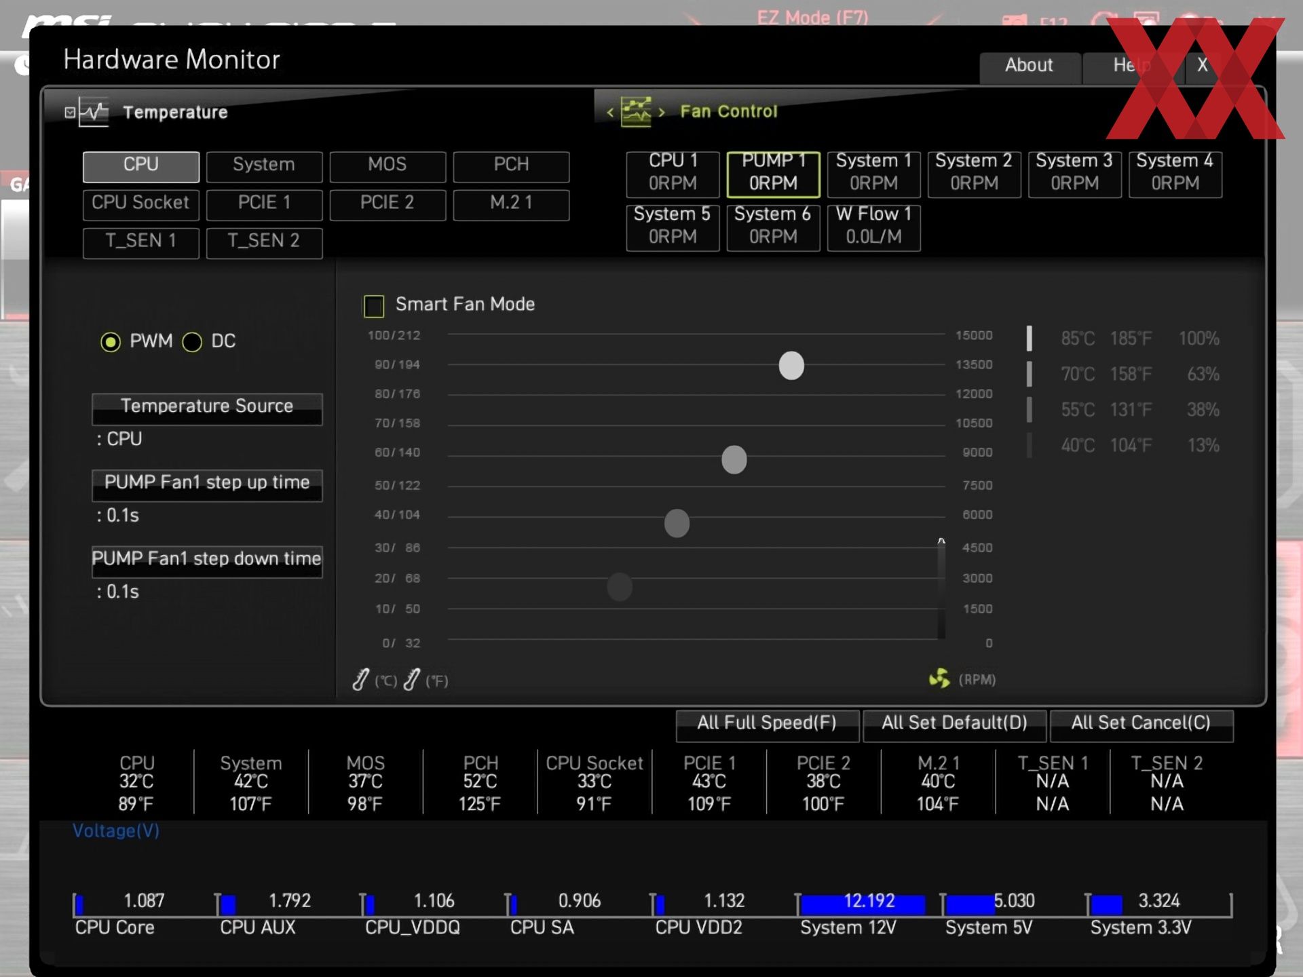Click the 85°C 185°F 100% curve row
Image resolution: width=1303 pixels, height=977 pixels.
[x=1124, y=338]
